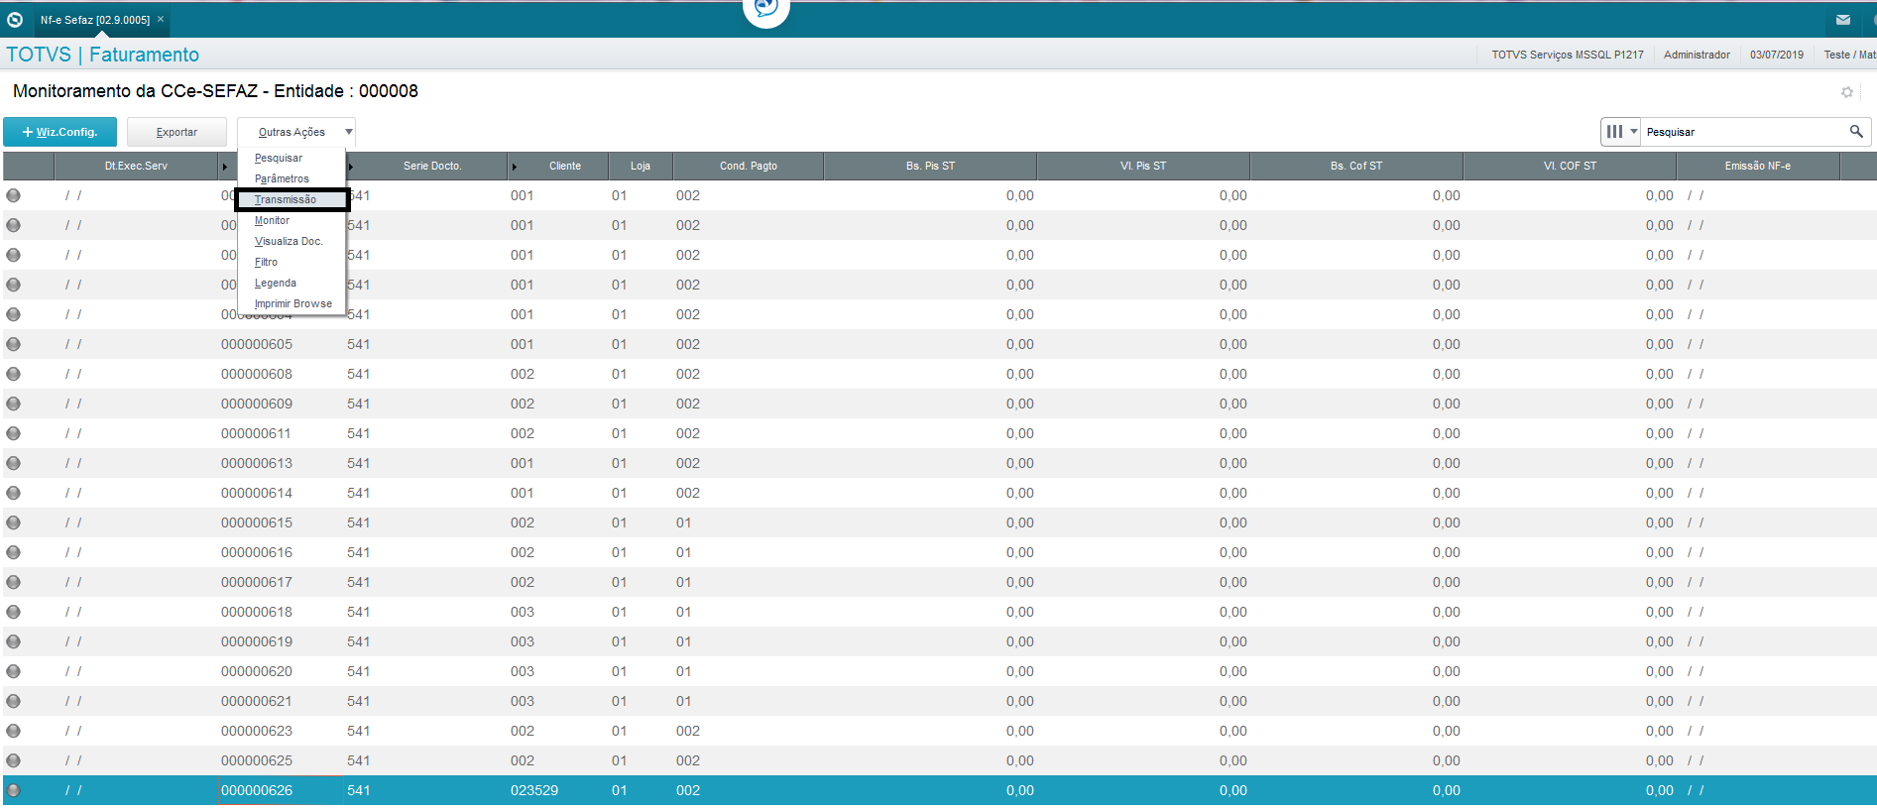Screen dimensions: 1877x811
Task: Click the Vl. COF ST column header
Action: click(1570, 166)
